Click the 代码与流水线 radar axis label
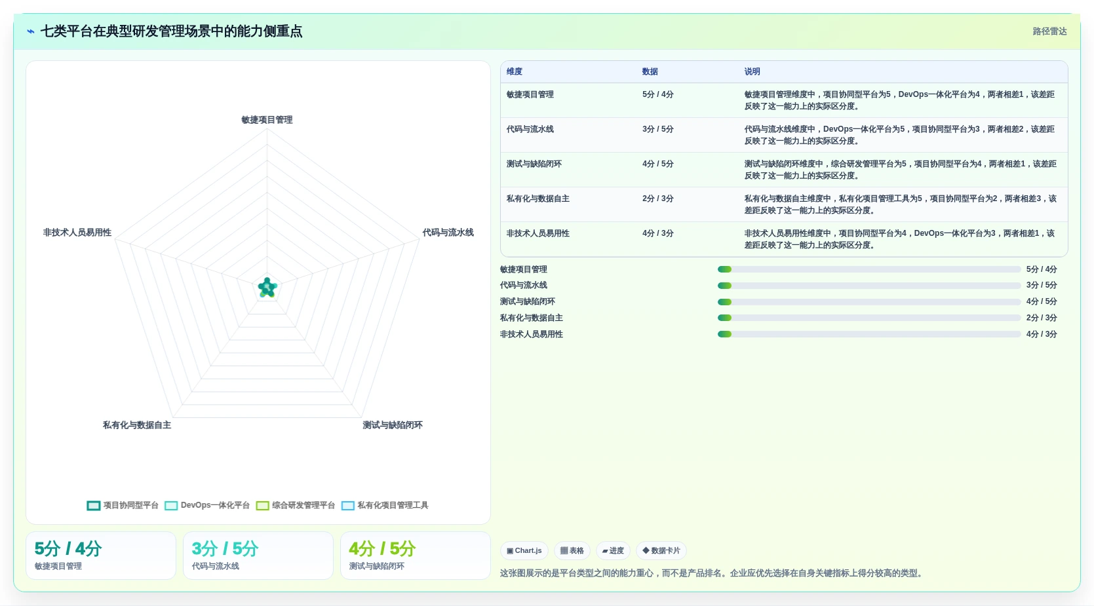This screenshot has height=606, width=1094. (448, 233)
